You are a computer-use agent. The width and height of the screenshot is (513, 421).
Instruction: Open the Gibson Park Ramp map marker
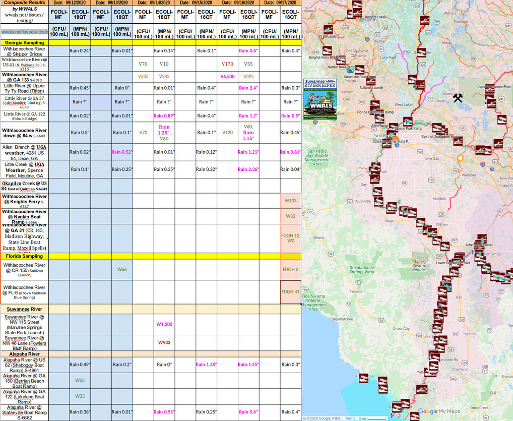point(408,122)
